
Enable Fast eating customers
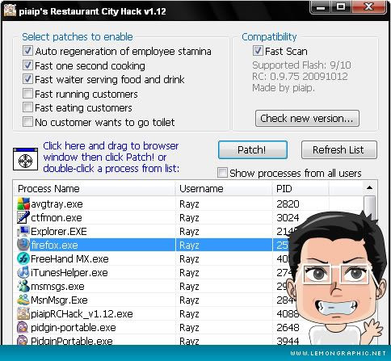click(x=27, y=107)
